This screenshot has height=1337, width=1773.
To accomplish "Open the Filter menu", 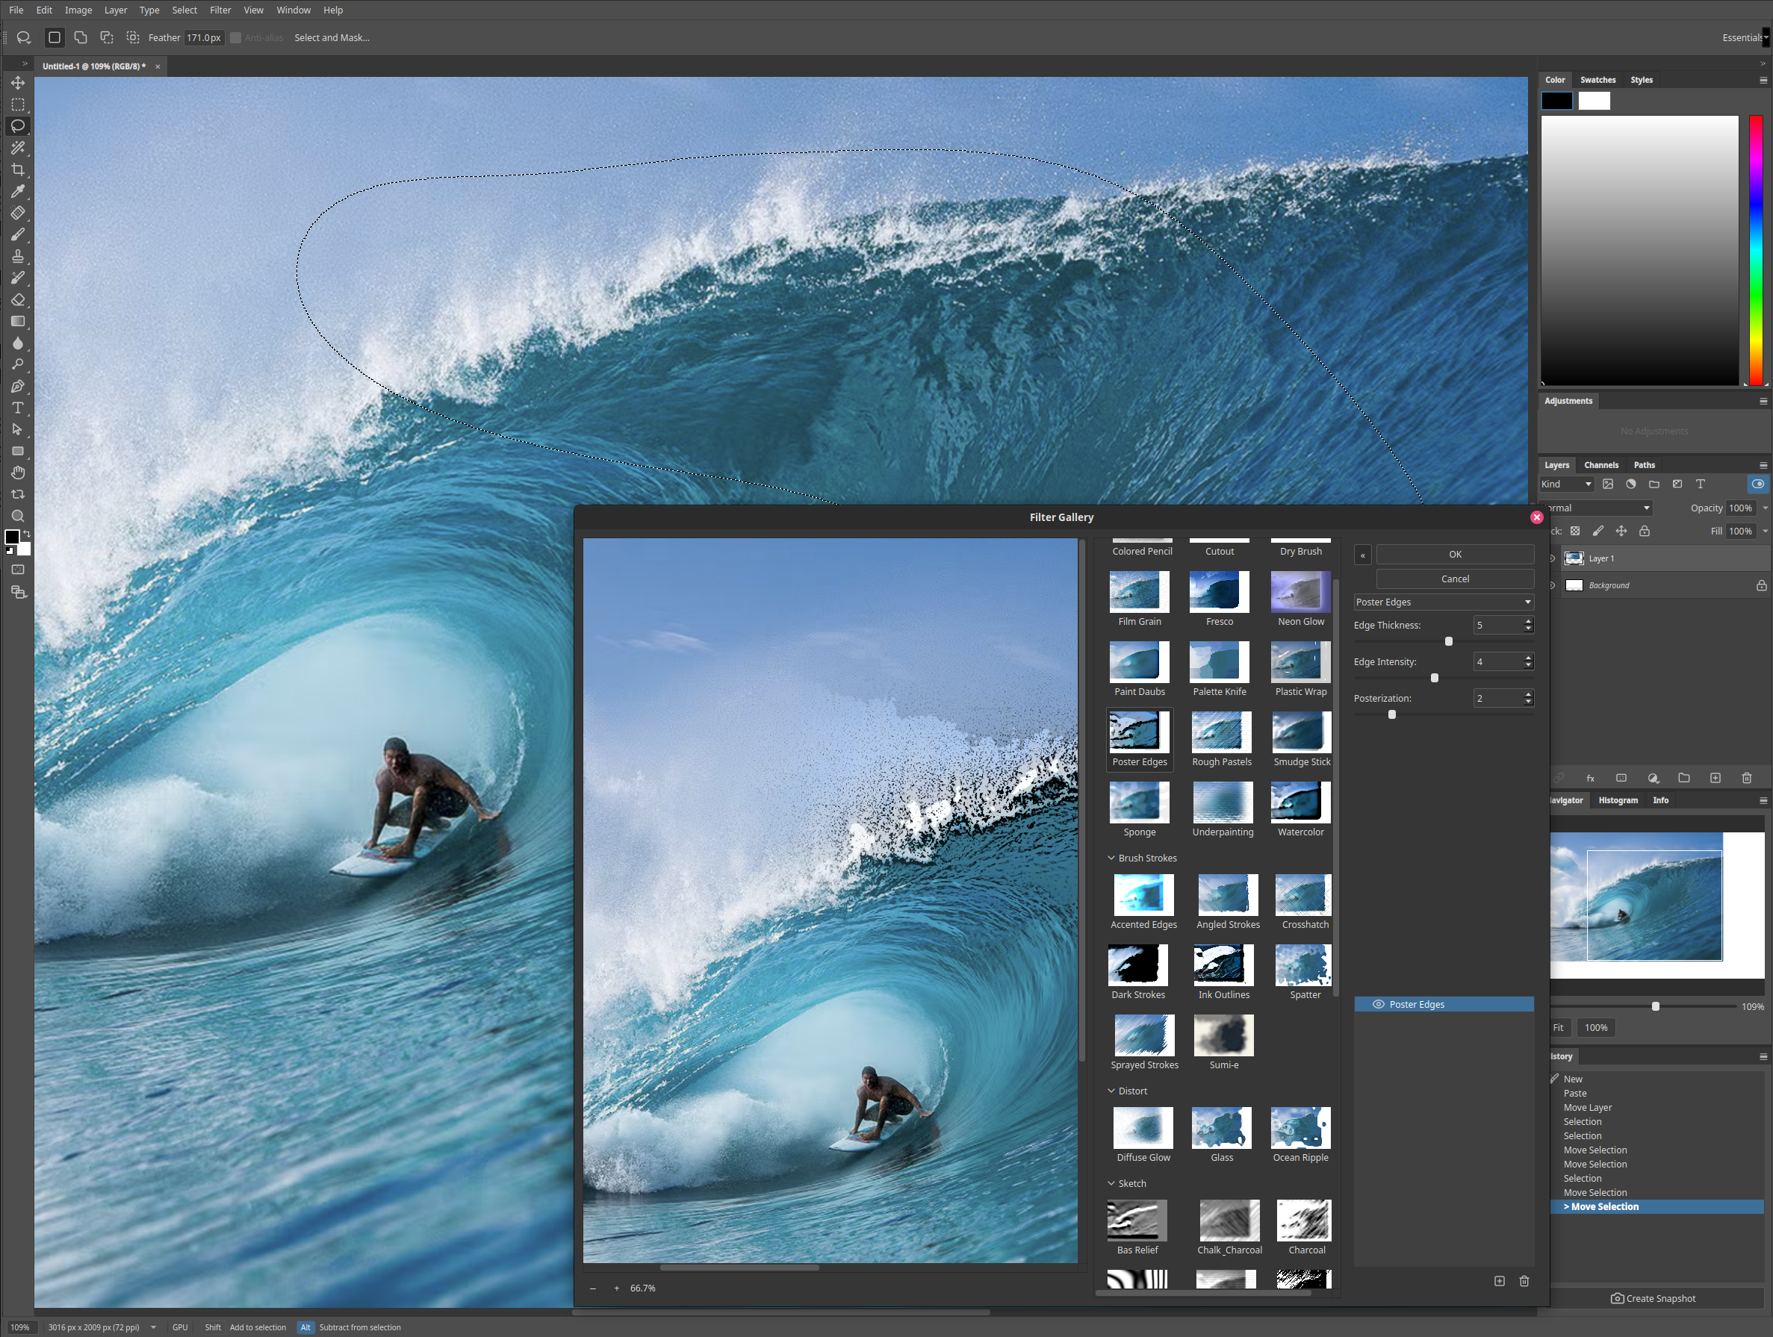I will pyautogui.click(x=220, y=10).
